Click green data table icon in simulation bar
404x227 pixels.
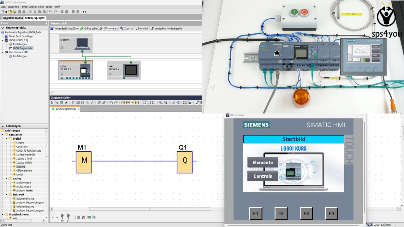(x=89, y=217)
